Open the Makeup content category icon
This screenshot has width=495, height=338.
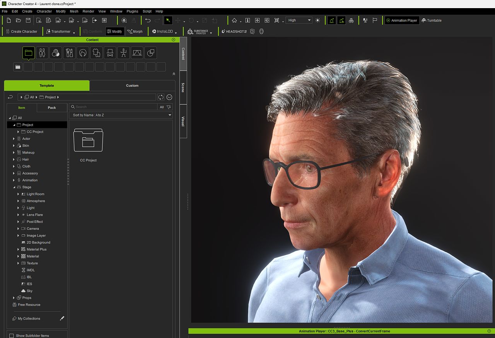[x=69, y=53]
